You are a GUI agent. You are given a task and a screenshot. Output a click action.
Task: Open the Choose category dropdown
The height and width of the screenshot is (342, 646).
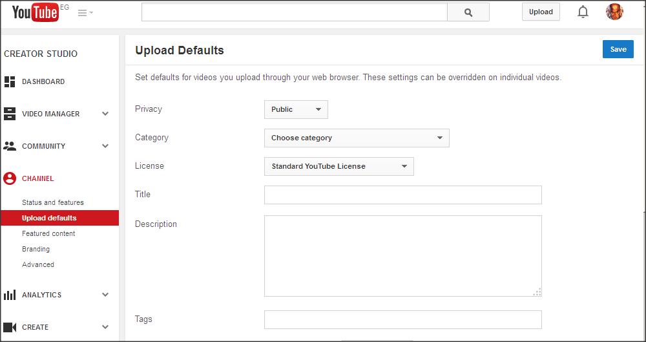click(x=357, y=138)
